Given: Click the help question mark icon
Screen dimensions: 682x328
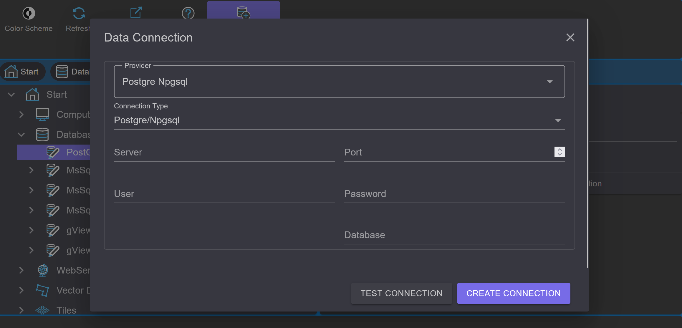Looking at the screenshot, I should (x=188, y=13).
